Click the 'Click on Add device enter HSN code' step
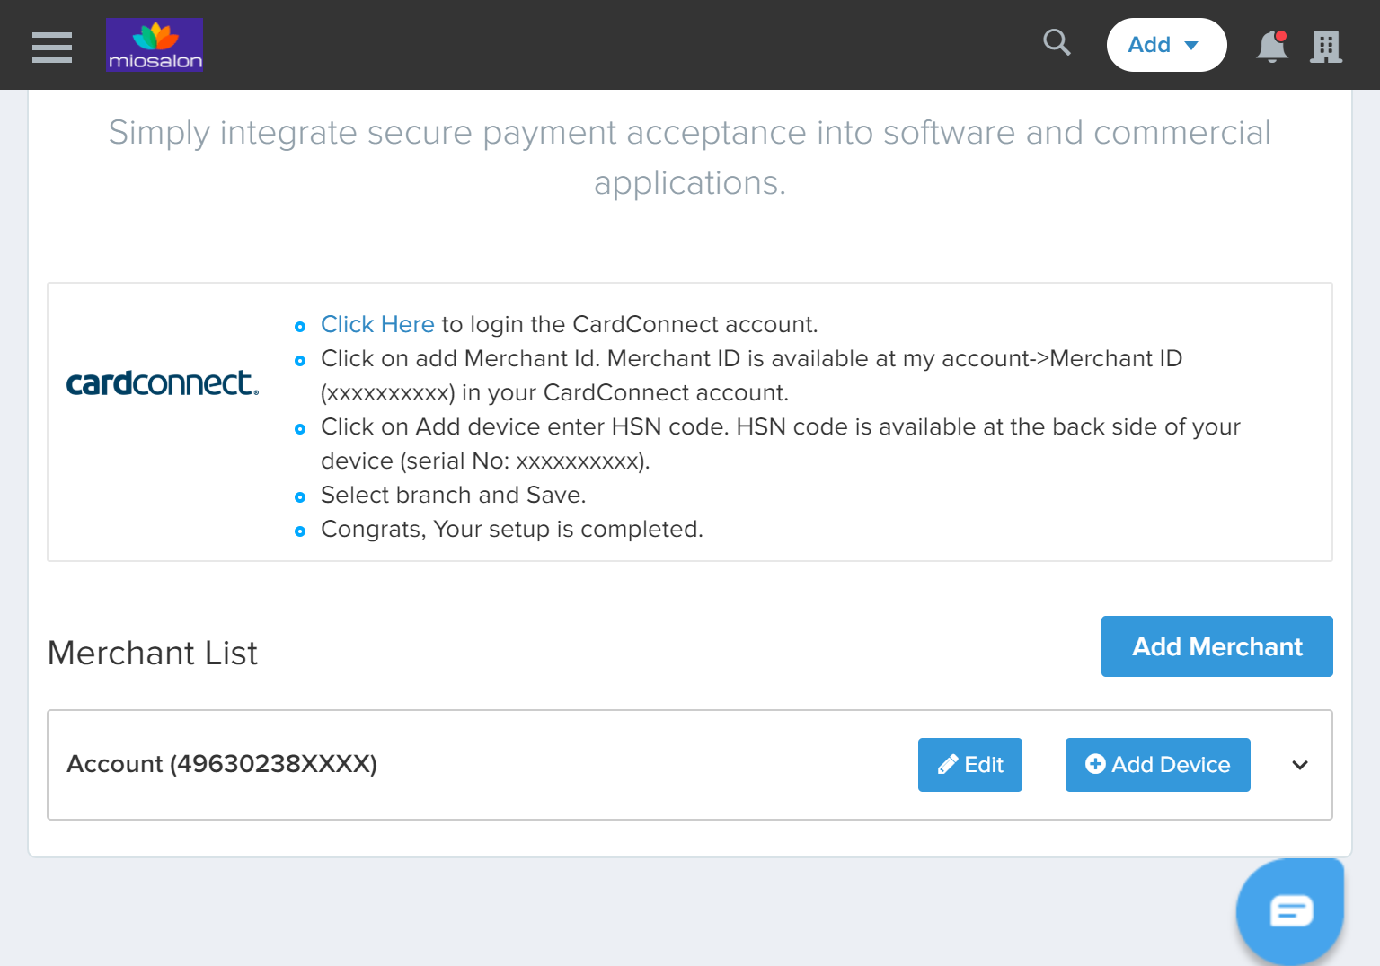Viewport: 1380px width, 966px height. (x=781, y=443)
